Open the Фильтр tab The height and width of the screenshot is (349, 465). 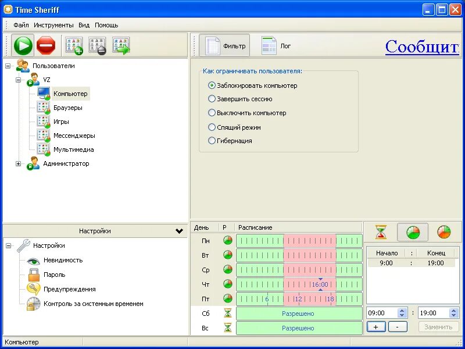(x=224, y=46)
